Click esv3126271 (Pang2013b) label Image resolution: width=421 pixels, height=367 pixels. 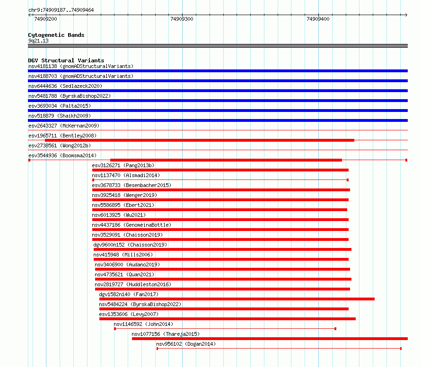(123, 165)
